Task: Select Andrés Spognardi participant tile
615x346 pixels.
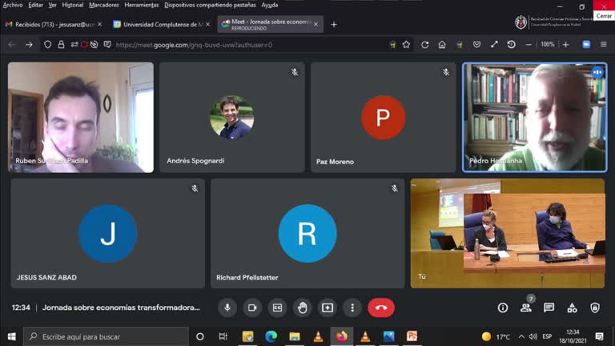Action: coord(231,117)
